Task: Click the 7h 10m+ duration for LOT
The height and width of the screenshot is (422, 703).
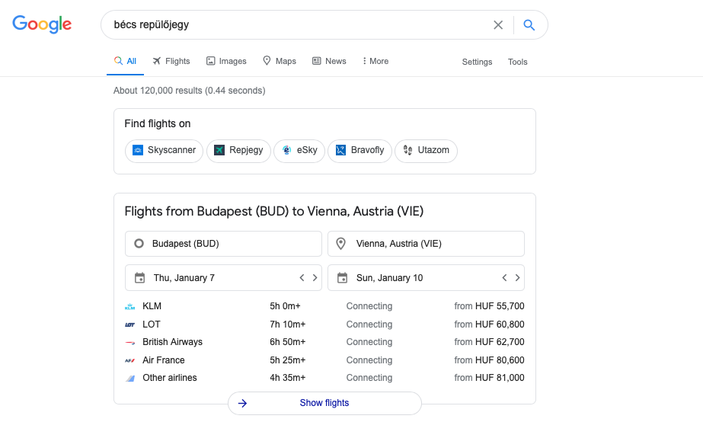Action: [x=287, y=324]
